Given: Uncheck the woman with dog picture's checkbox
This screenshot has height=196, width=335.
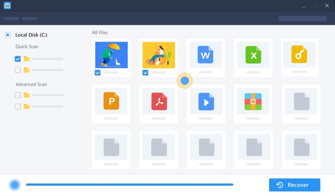Looking at the screenshot, I should coord(145,73).
